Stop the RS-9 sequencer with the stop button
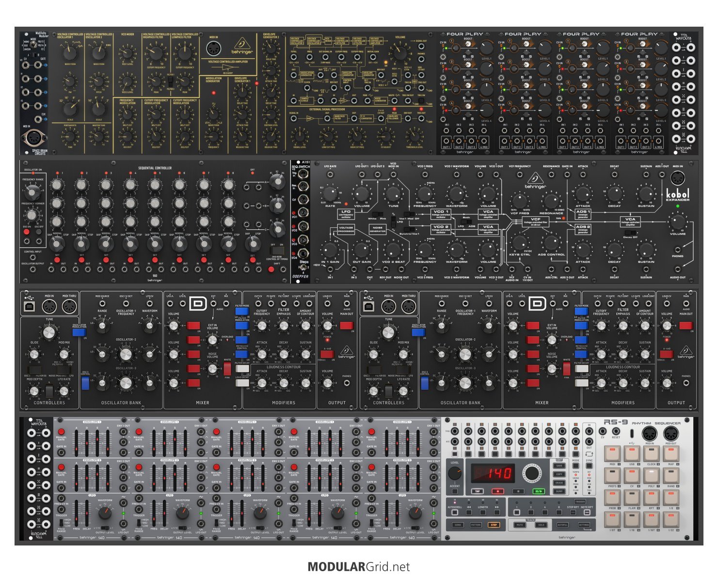The height and width of the screenshot is (577, 718). pos(518,491)
